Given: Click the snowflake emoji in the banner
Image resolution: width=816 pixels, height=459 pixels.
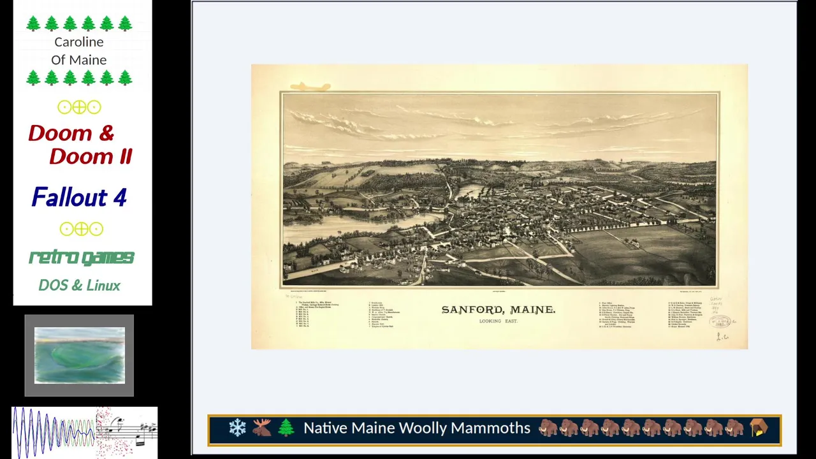Looking at the screenshot, I should (238, 428).
